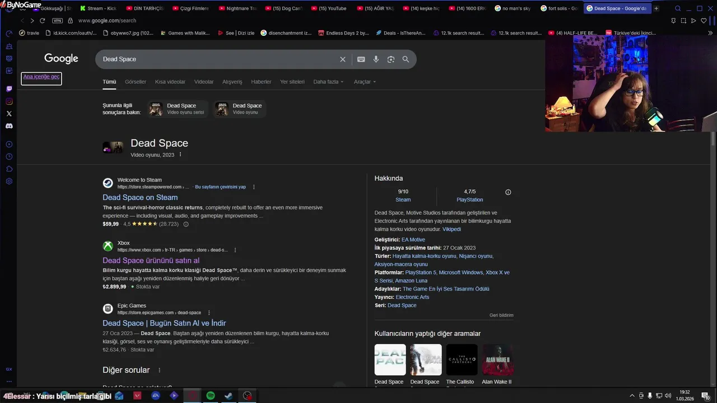Take a snapshot with the toolbar snapshot icon

683,21
